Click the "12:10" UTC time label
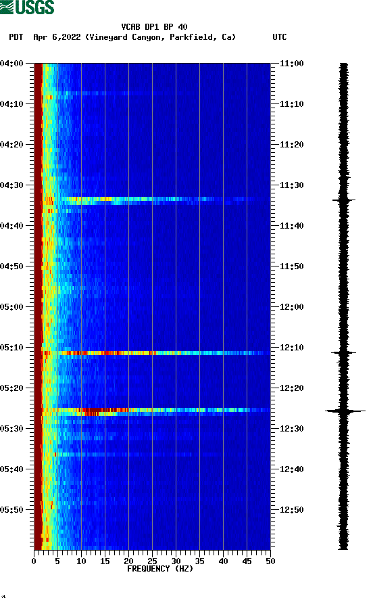The width and height of the screenshot is (373, 604). click(292, 348)
